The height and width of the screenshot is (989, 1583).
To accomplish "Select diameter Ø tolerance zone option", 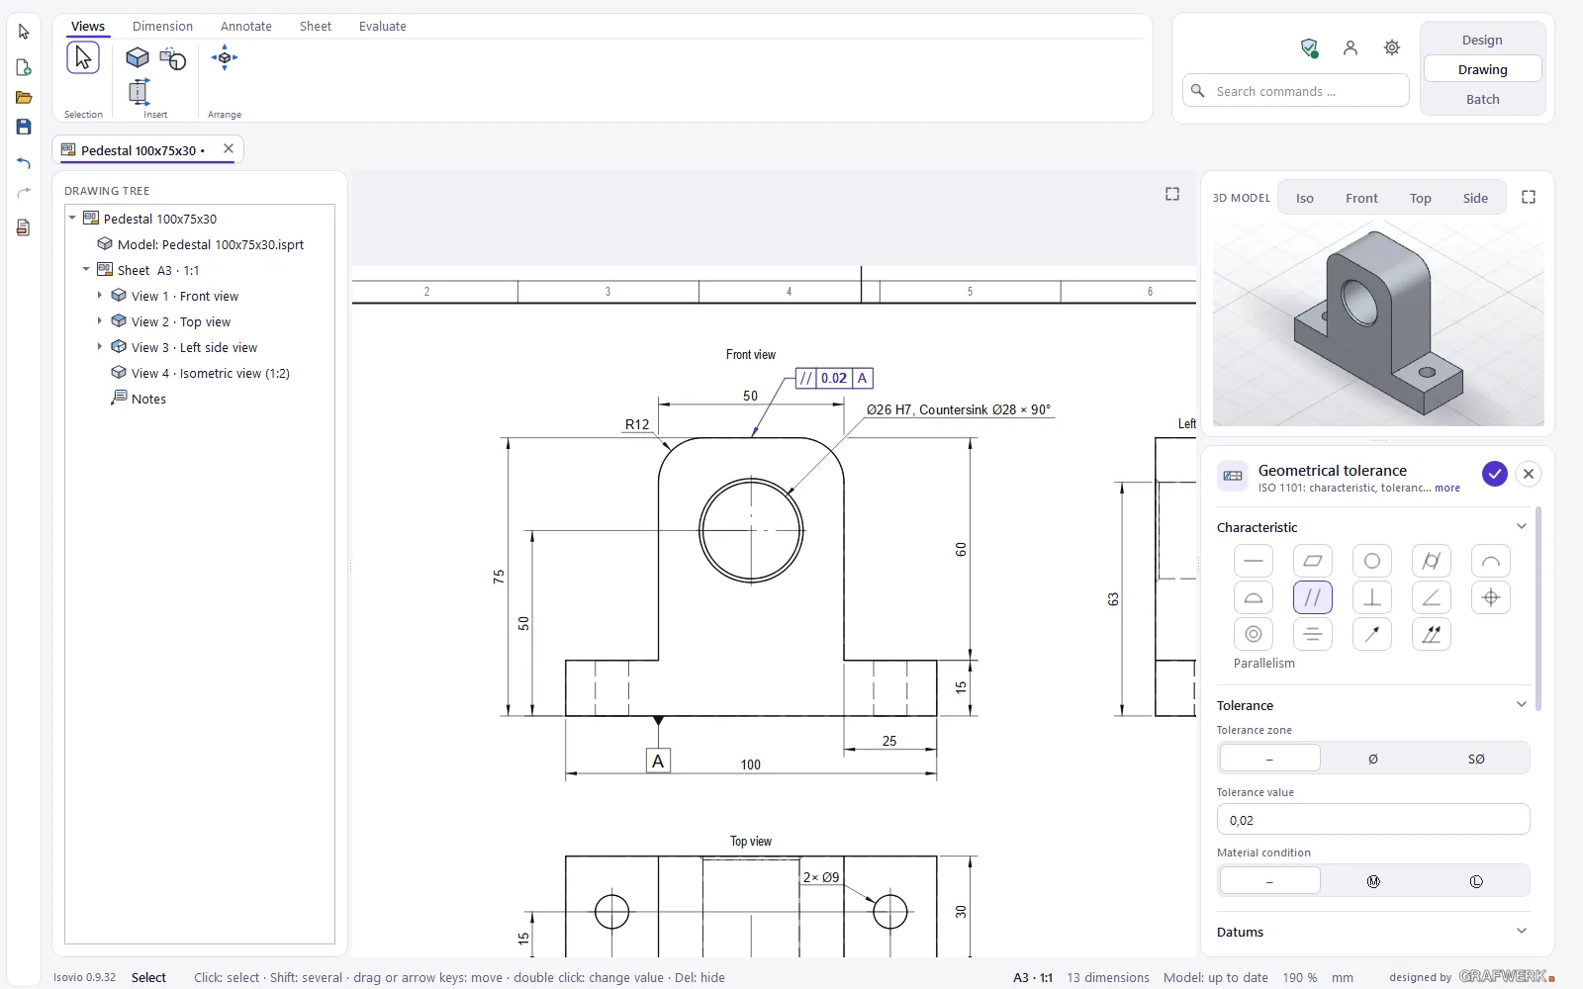I will click(x=1373, y=759).
